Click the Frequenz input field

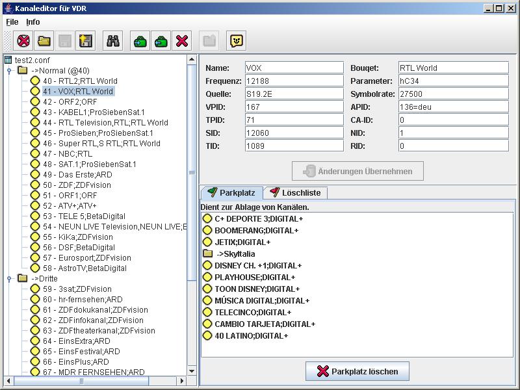[294, 81]
